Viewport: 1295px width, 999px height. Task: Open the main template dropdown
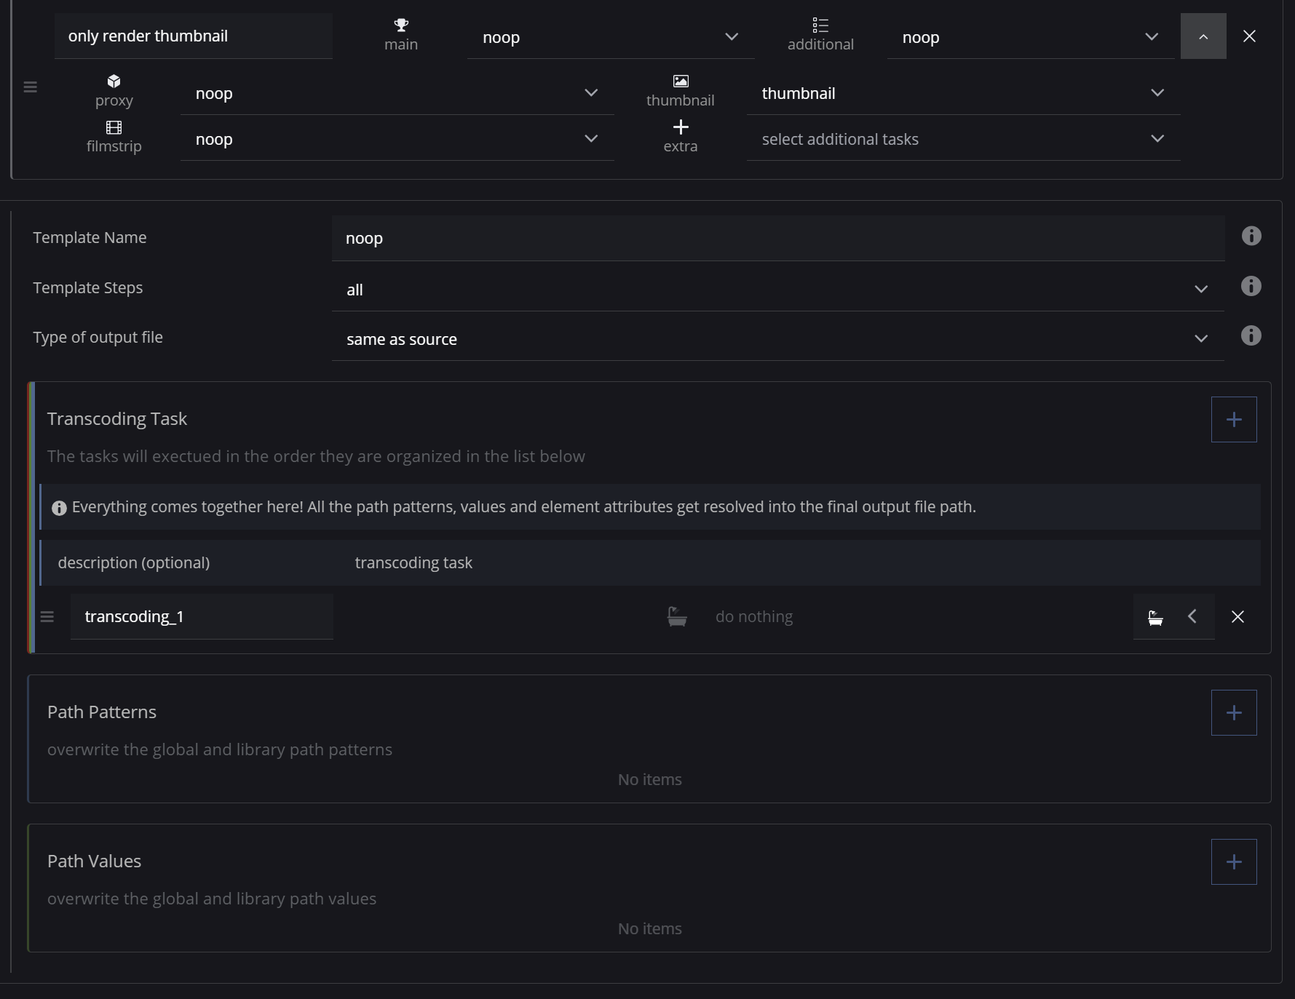(610, 38)
